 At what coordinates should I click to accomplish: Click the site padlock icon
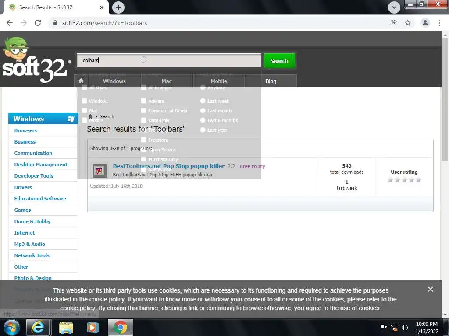pyautogui.click(x=55, y=23)
